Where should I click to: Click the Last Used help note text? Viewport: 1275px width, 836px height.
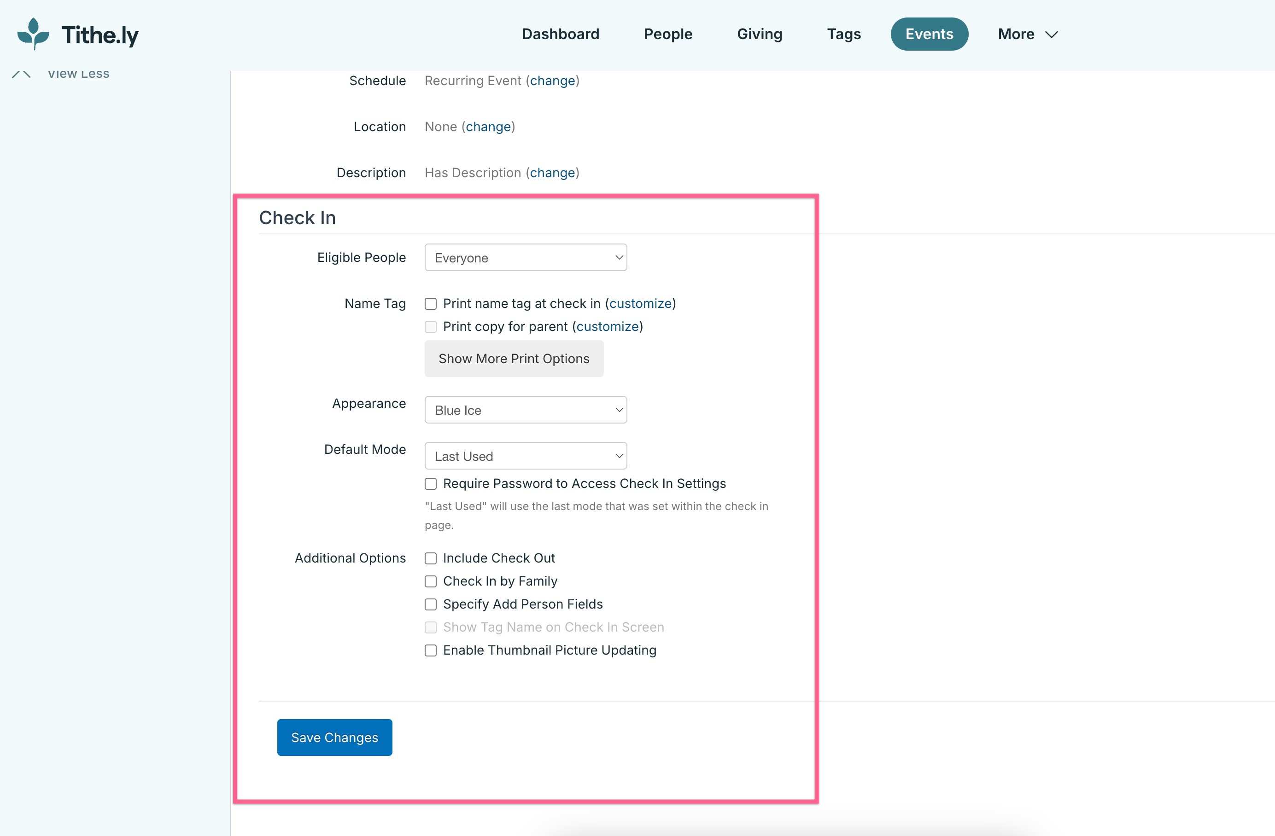point(596,515)
